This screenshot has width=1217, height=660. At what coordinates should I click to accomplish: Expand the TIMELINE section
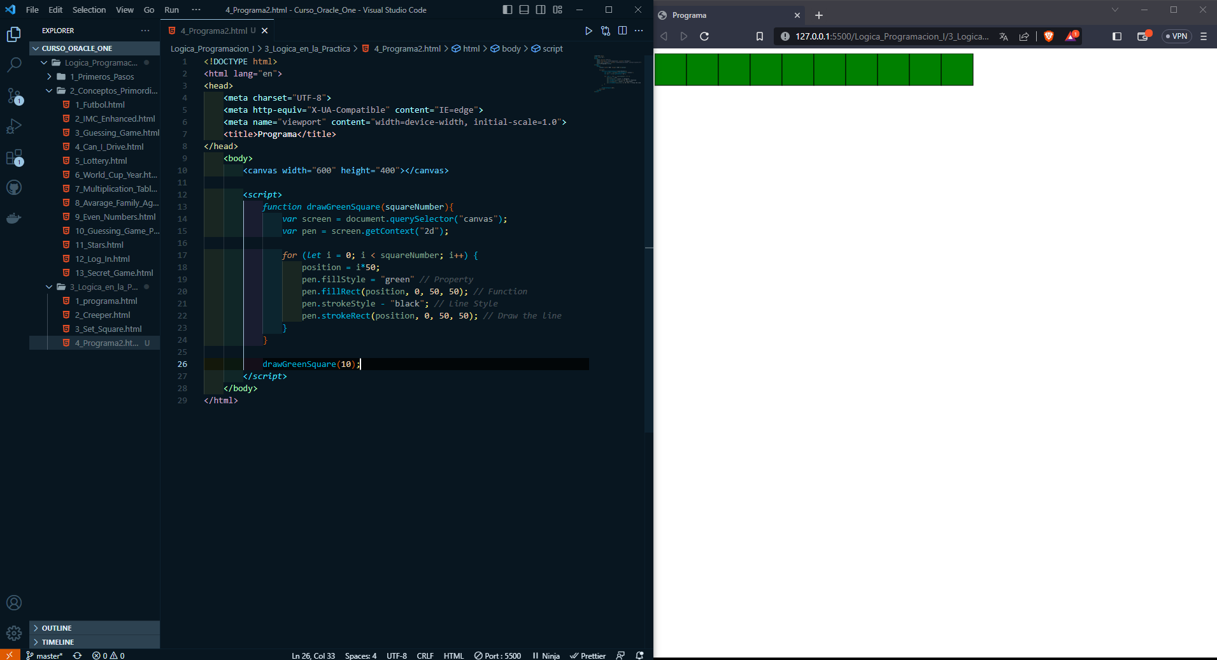click(94, 642)
